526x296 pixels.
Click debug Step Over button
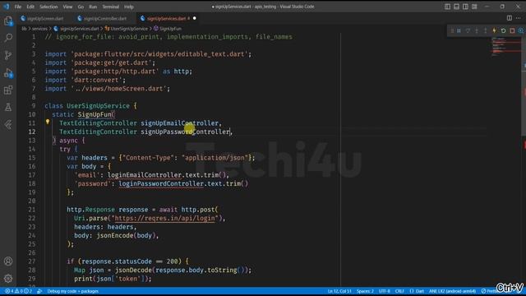(468, 31)
